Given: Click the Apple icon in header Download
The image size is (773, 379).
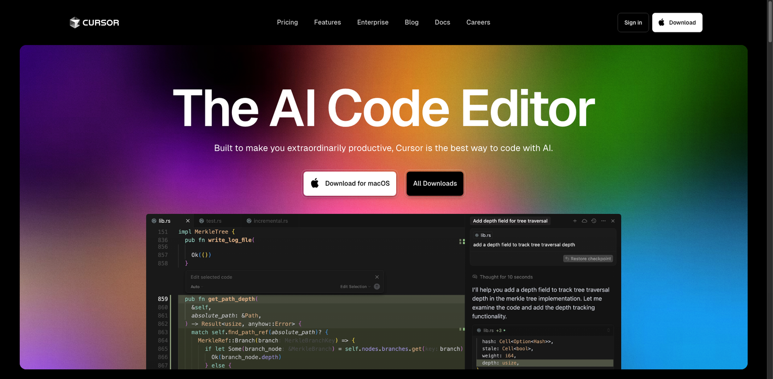Looking at the screenshot, I should tap(661, 22).
